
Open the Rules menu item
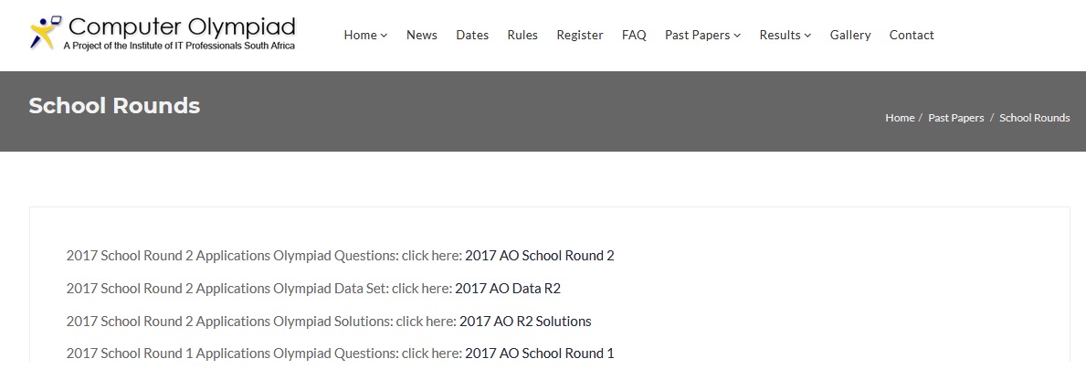pos(522,35)
